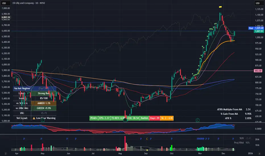Click the earnings E marker near August
The image size is (265, 156).
pos(125,120)
